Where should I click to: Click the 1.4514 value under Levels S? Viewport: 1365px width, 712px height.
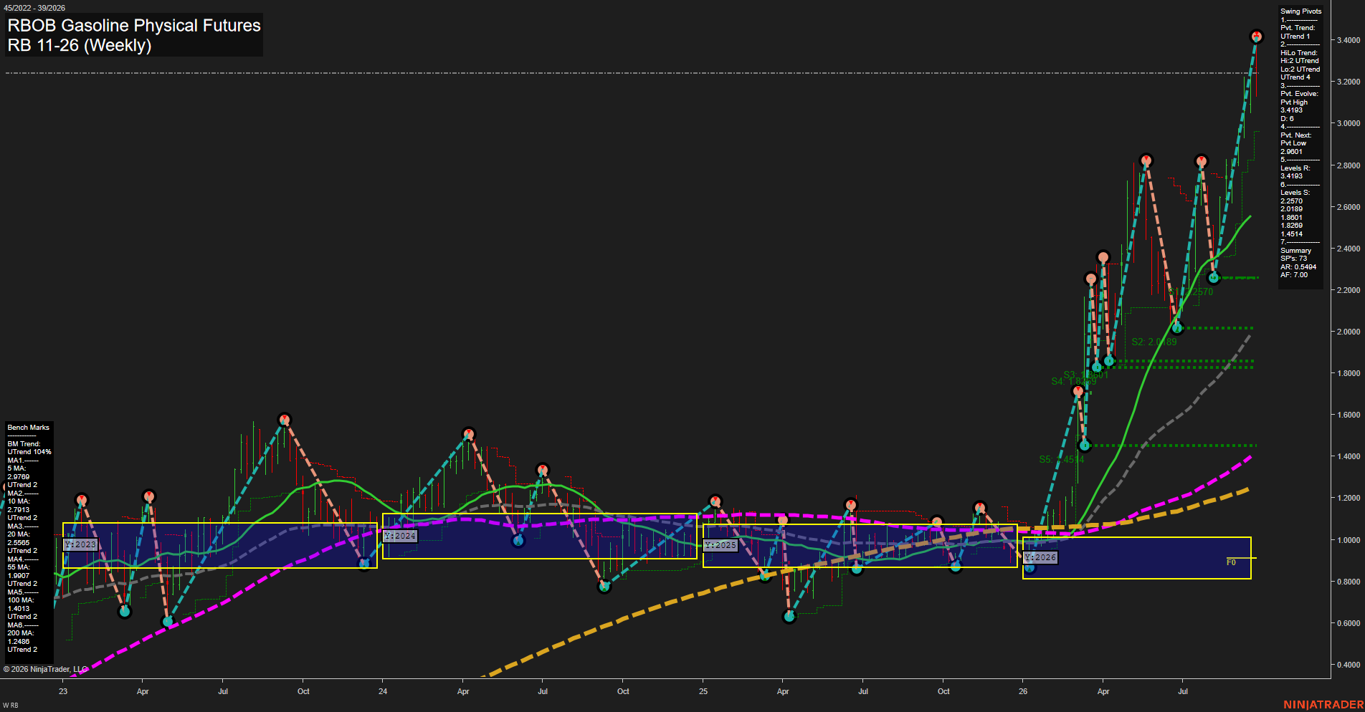pyautogui.click(x=1291, y=234)
